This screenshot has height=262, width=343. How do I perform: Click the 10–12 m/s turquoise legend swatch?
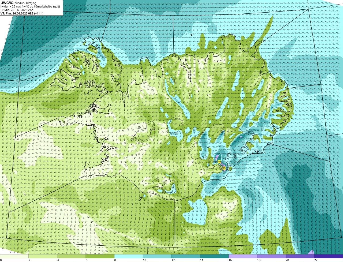(x=157, y=256)
